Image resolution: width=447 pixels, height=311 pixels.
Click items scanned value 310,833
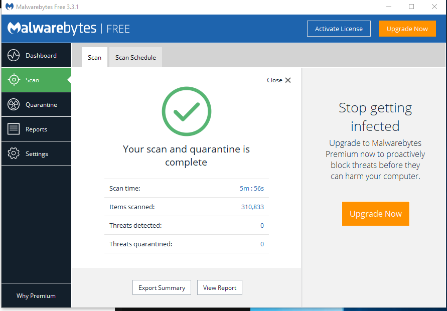pyautogui.click(x=252, y=207)
